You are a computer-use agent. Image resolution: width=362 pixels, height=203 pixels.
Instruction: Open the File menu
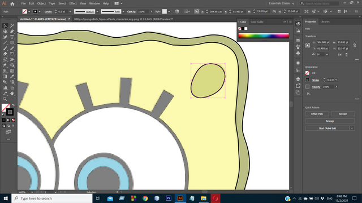[23, 3]
